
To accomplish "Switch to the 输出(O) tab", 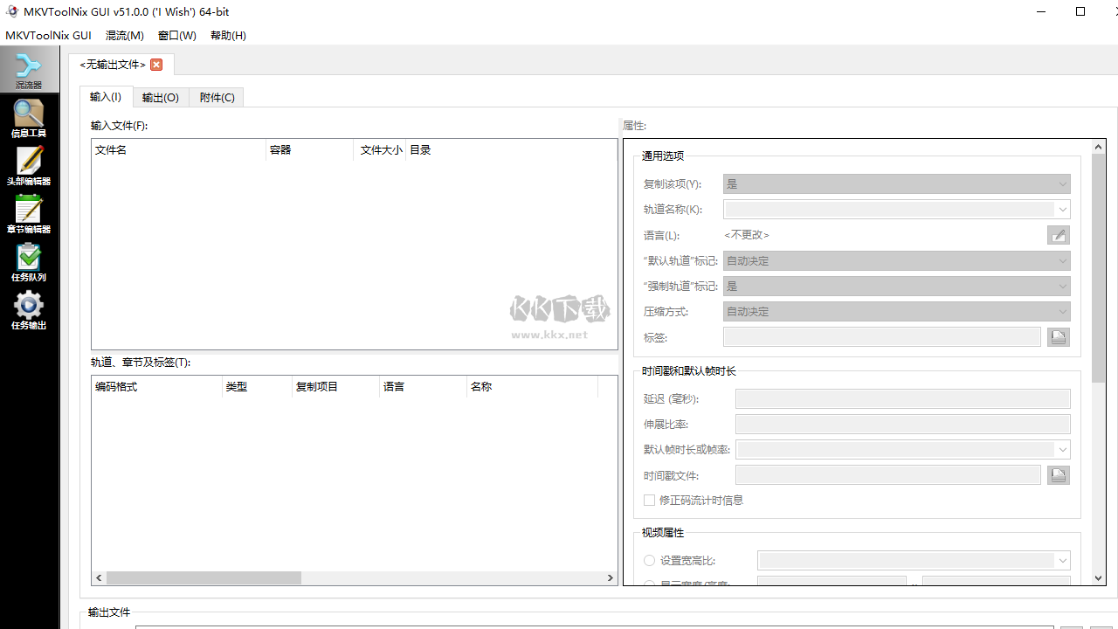I will click(x=160, y=97).
